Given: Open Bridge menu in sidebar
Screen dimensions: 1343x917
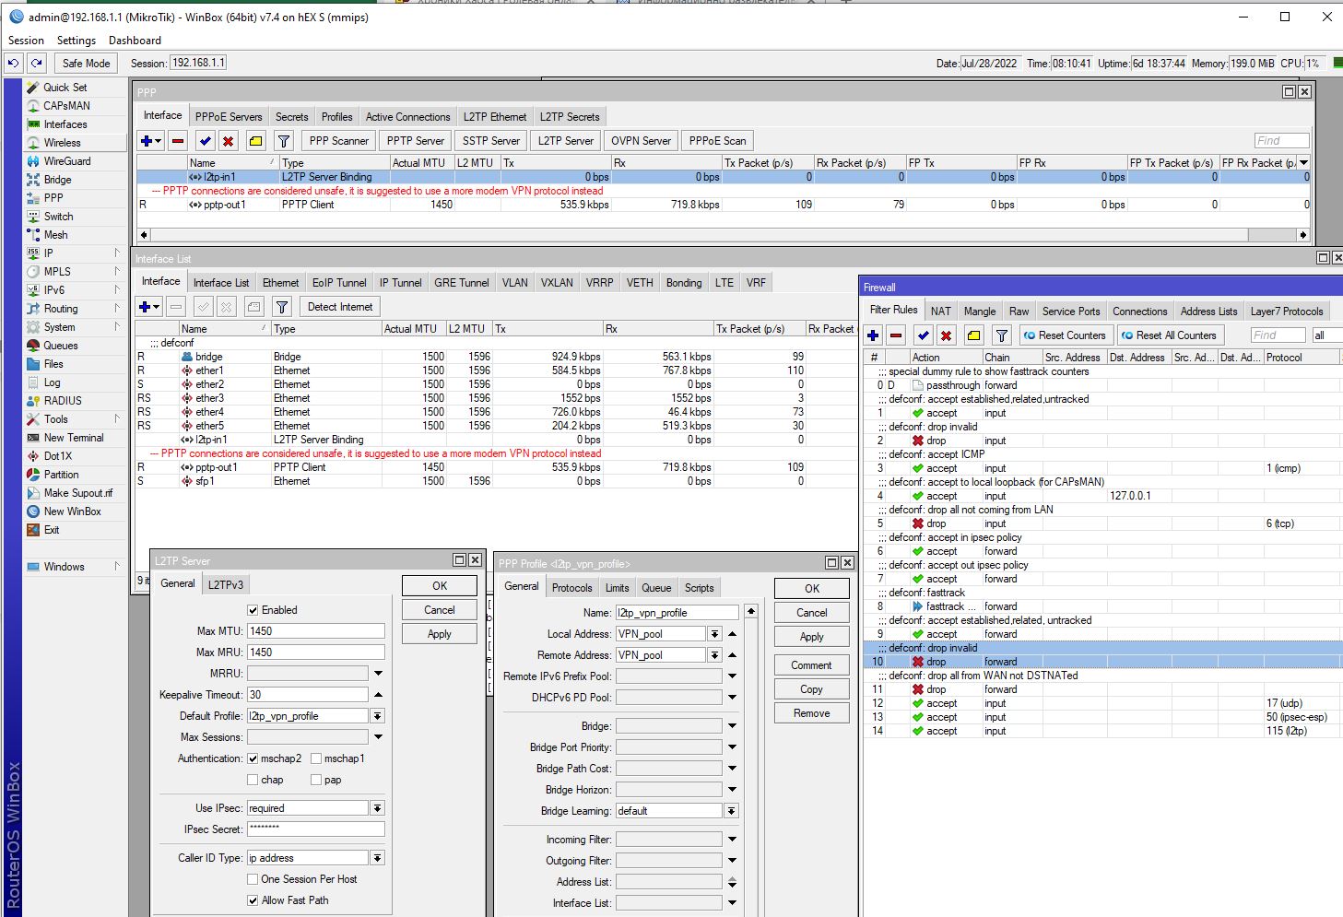Looking at the screenshot, I should point(57,180).
